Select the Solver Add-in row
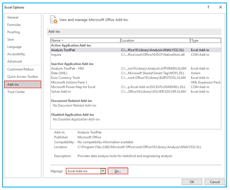The width and height of the screenshot is (230, 190). point(136,91)
